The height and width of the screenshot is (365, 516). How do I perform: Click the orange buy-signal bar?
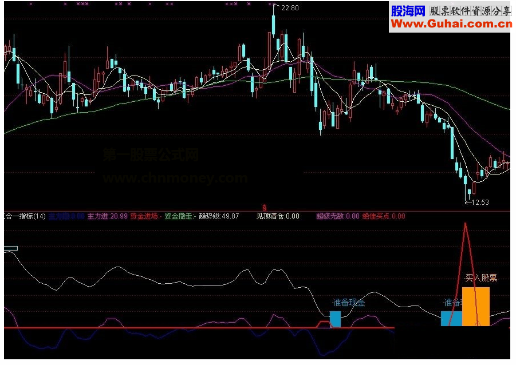[x=476, y=307]
